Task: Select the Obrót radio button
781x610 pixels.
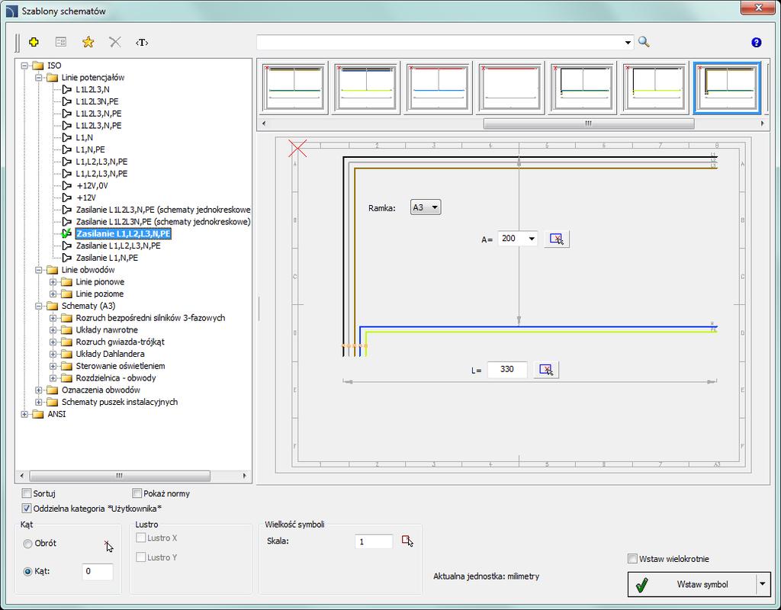Action: [28, 544]
